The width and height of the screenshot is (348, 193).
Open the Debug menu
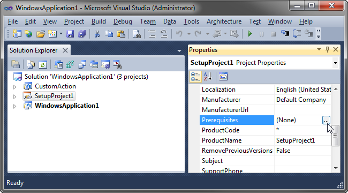[x=123, y=21]
